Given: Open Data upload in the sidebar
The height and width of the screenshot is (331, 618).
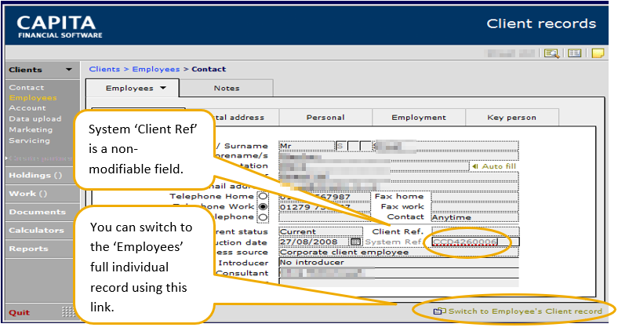Looking at the screenshot, I should (35, 118).
